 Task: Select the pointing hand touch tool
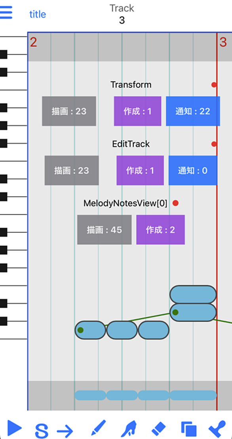pos(128,428)
